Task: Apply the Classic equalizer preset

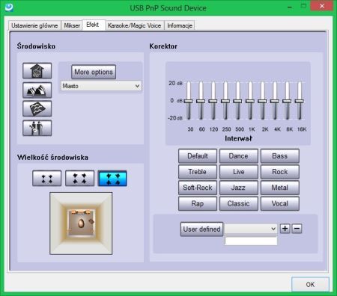Action: (239, 203)
